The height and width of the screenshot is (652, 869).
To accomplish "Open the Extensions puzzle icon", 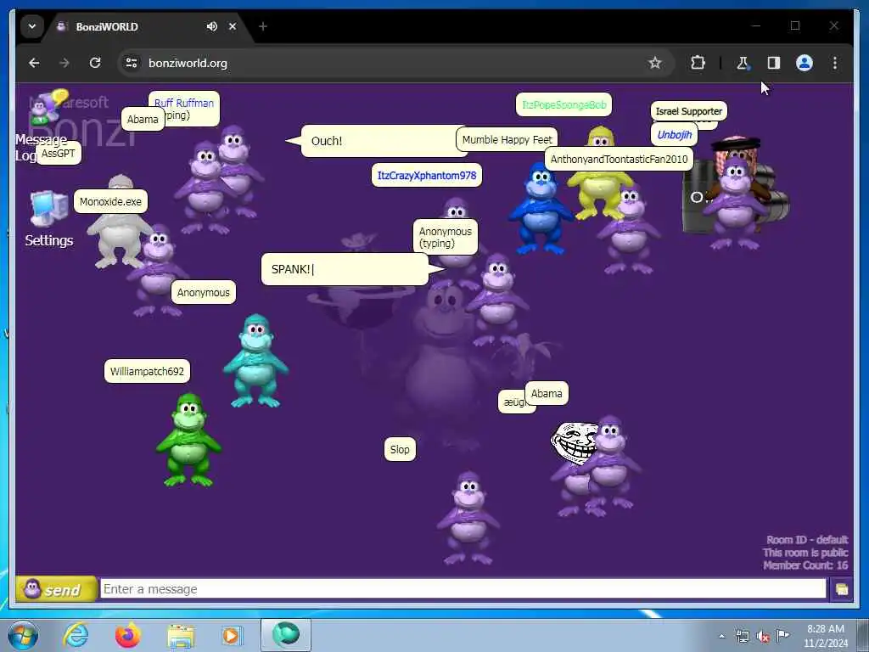I will [698, 63].
